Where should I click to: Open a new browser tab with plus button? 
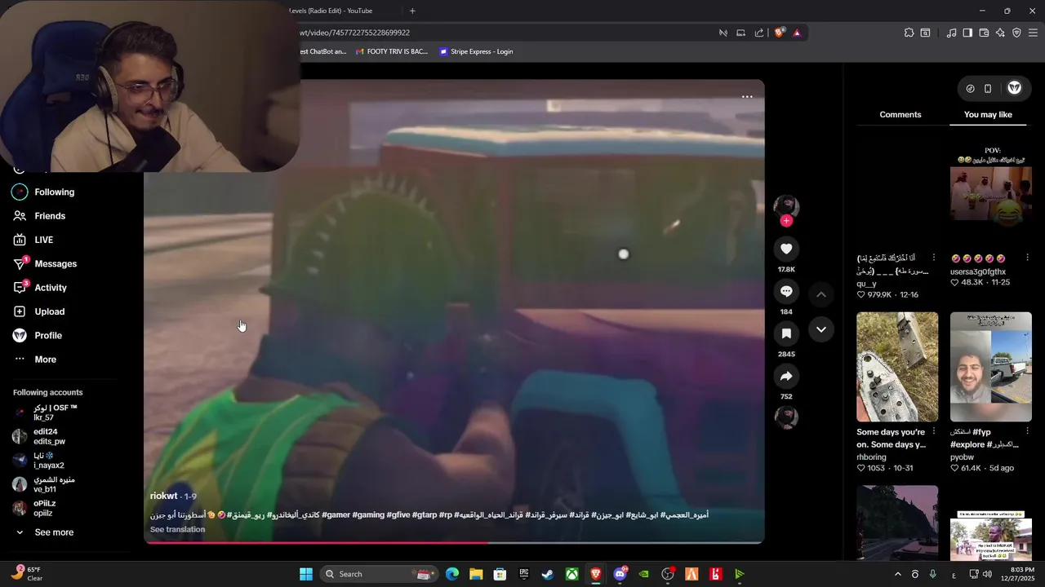412,11
